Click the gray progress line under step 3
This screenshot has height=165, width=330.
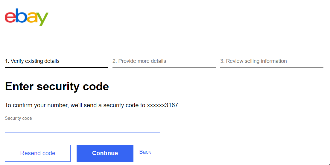click(x=272, y=68)
